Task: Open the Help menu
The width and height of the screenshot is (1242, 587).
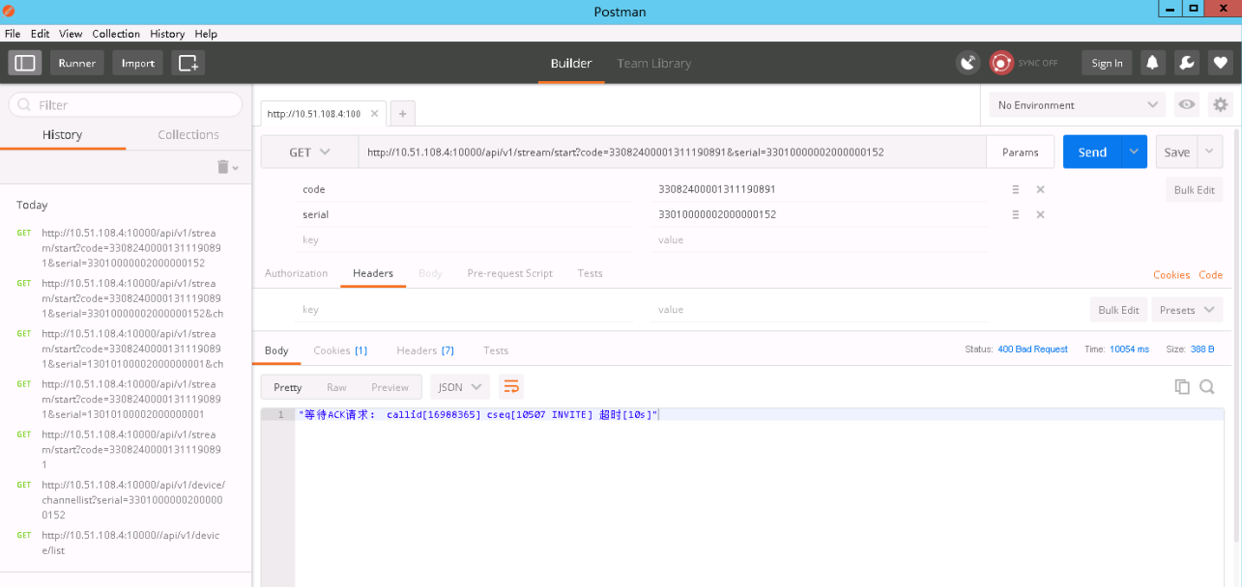Action: (206, 33)
